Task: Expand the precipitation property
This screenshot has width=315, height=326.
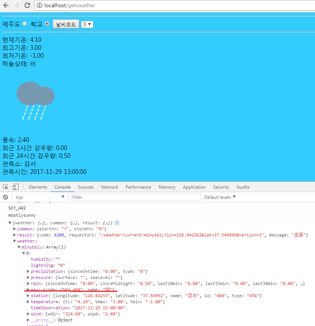Action: tap(28, 271)
